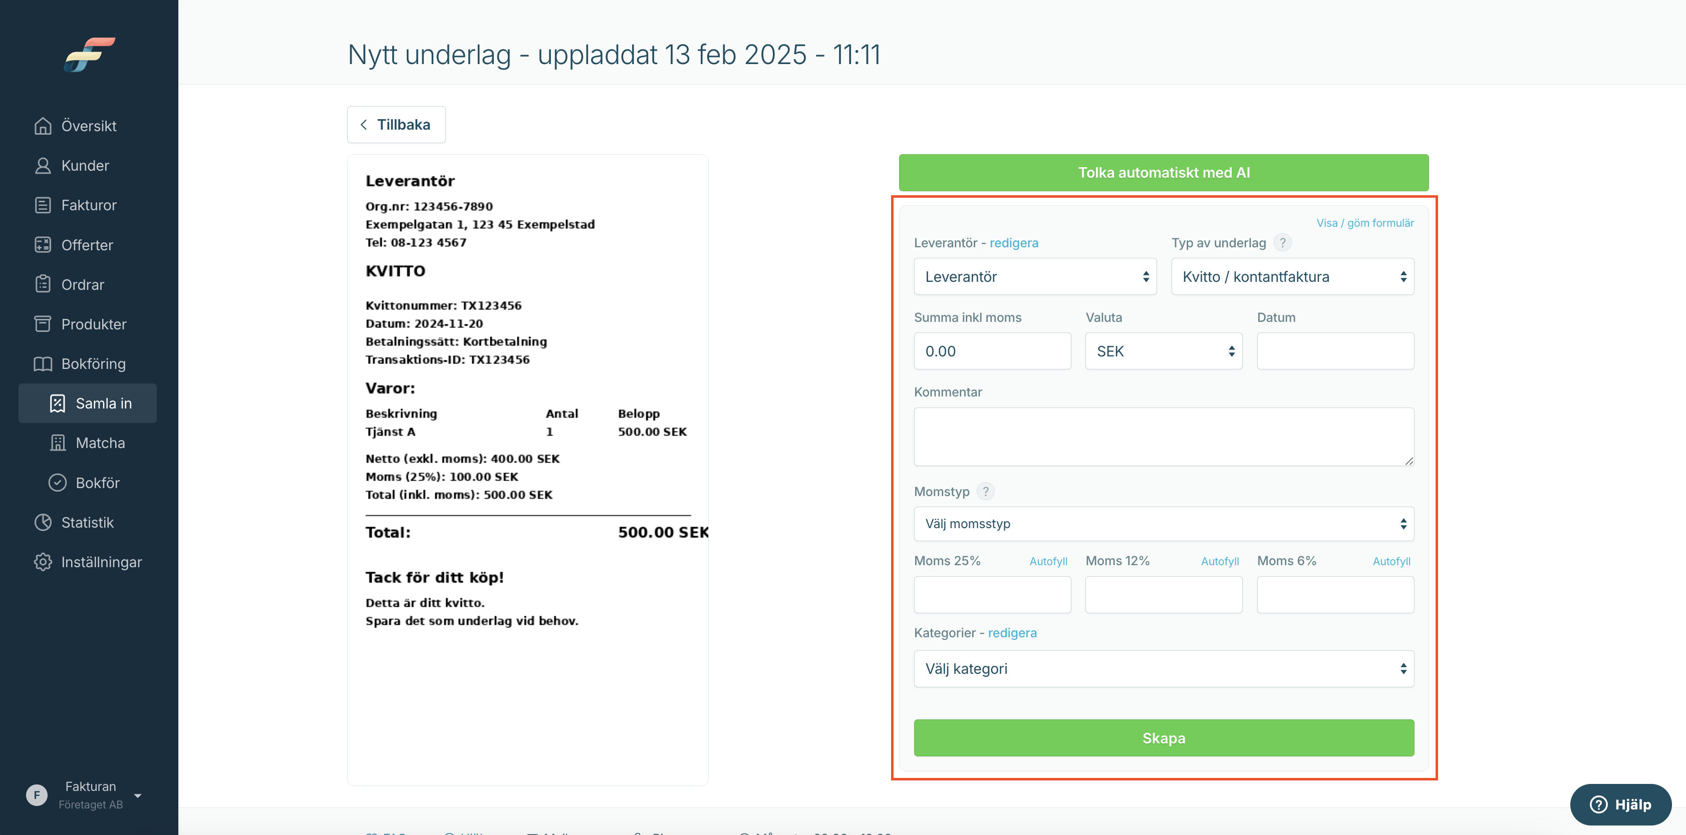Click the Fakturan account name

click(90, 786)
